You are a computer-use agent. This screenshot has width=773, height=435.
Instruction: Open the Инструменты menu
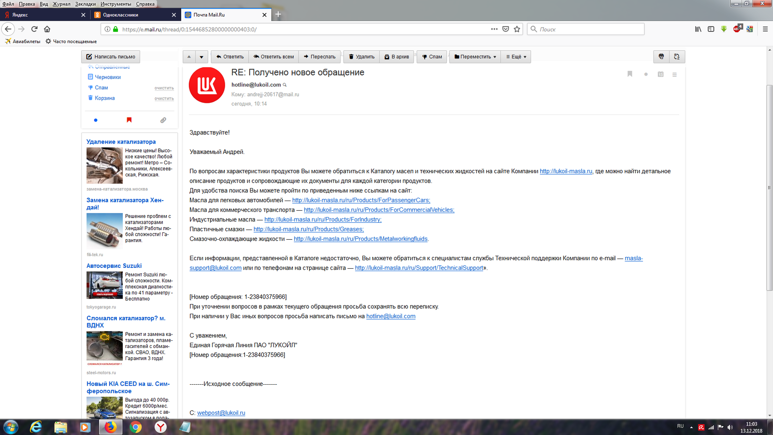click(116, 4)
